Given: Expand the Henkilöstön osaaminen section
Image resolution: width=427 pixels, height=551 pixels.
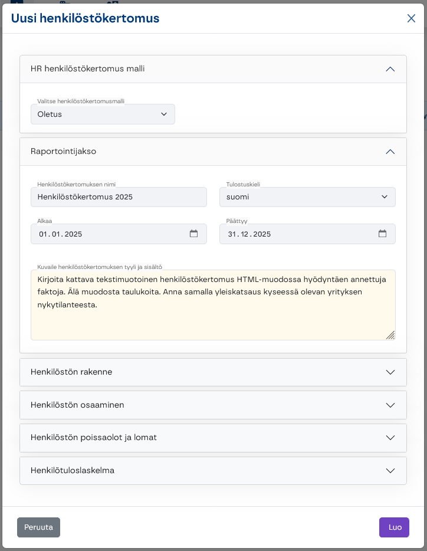Looking at the screenshot, I should (x=390, y=405).
